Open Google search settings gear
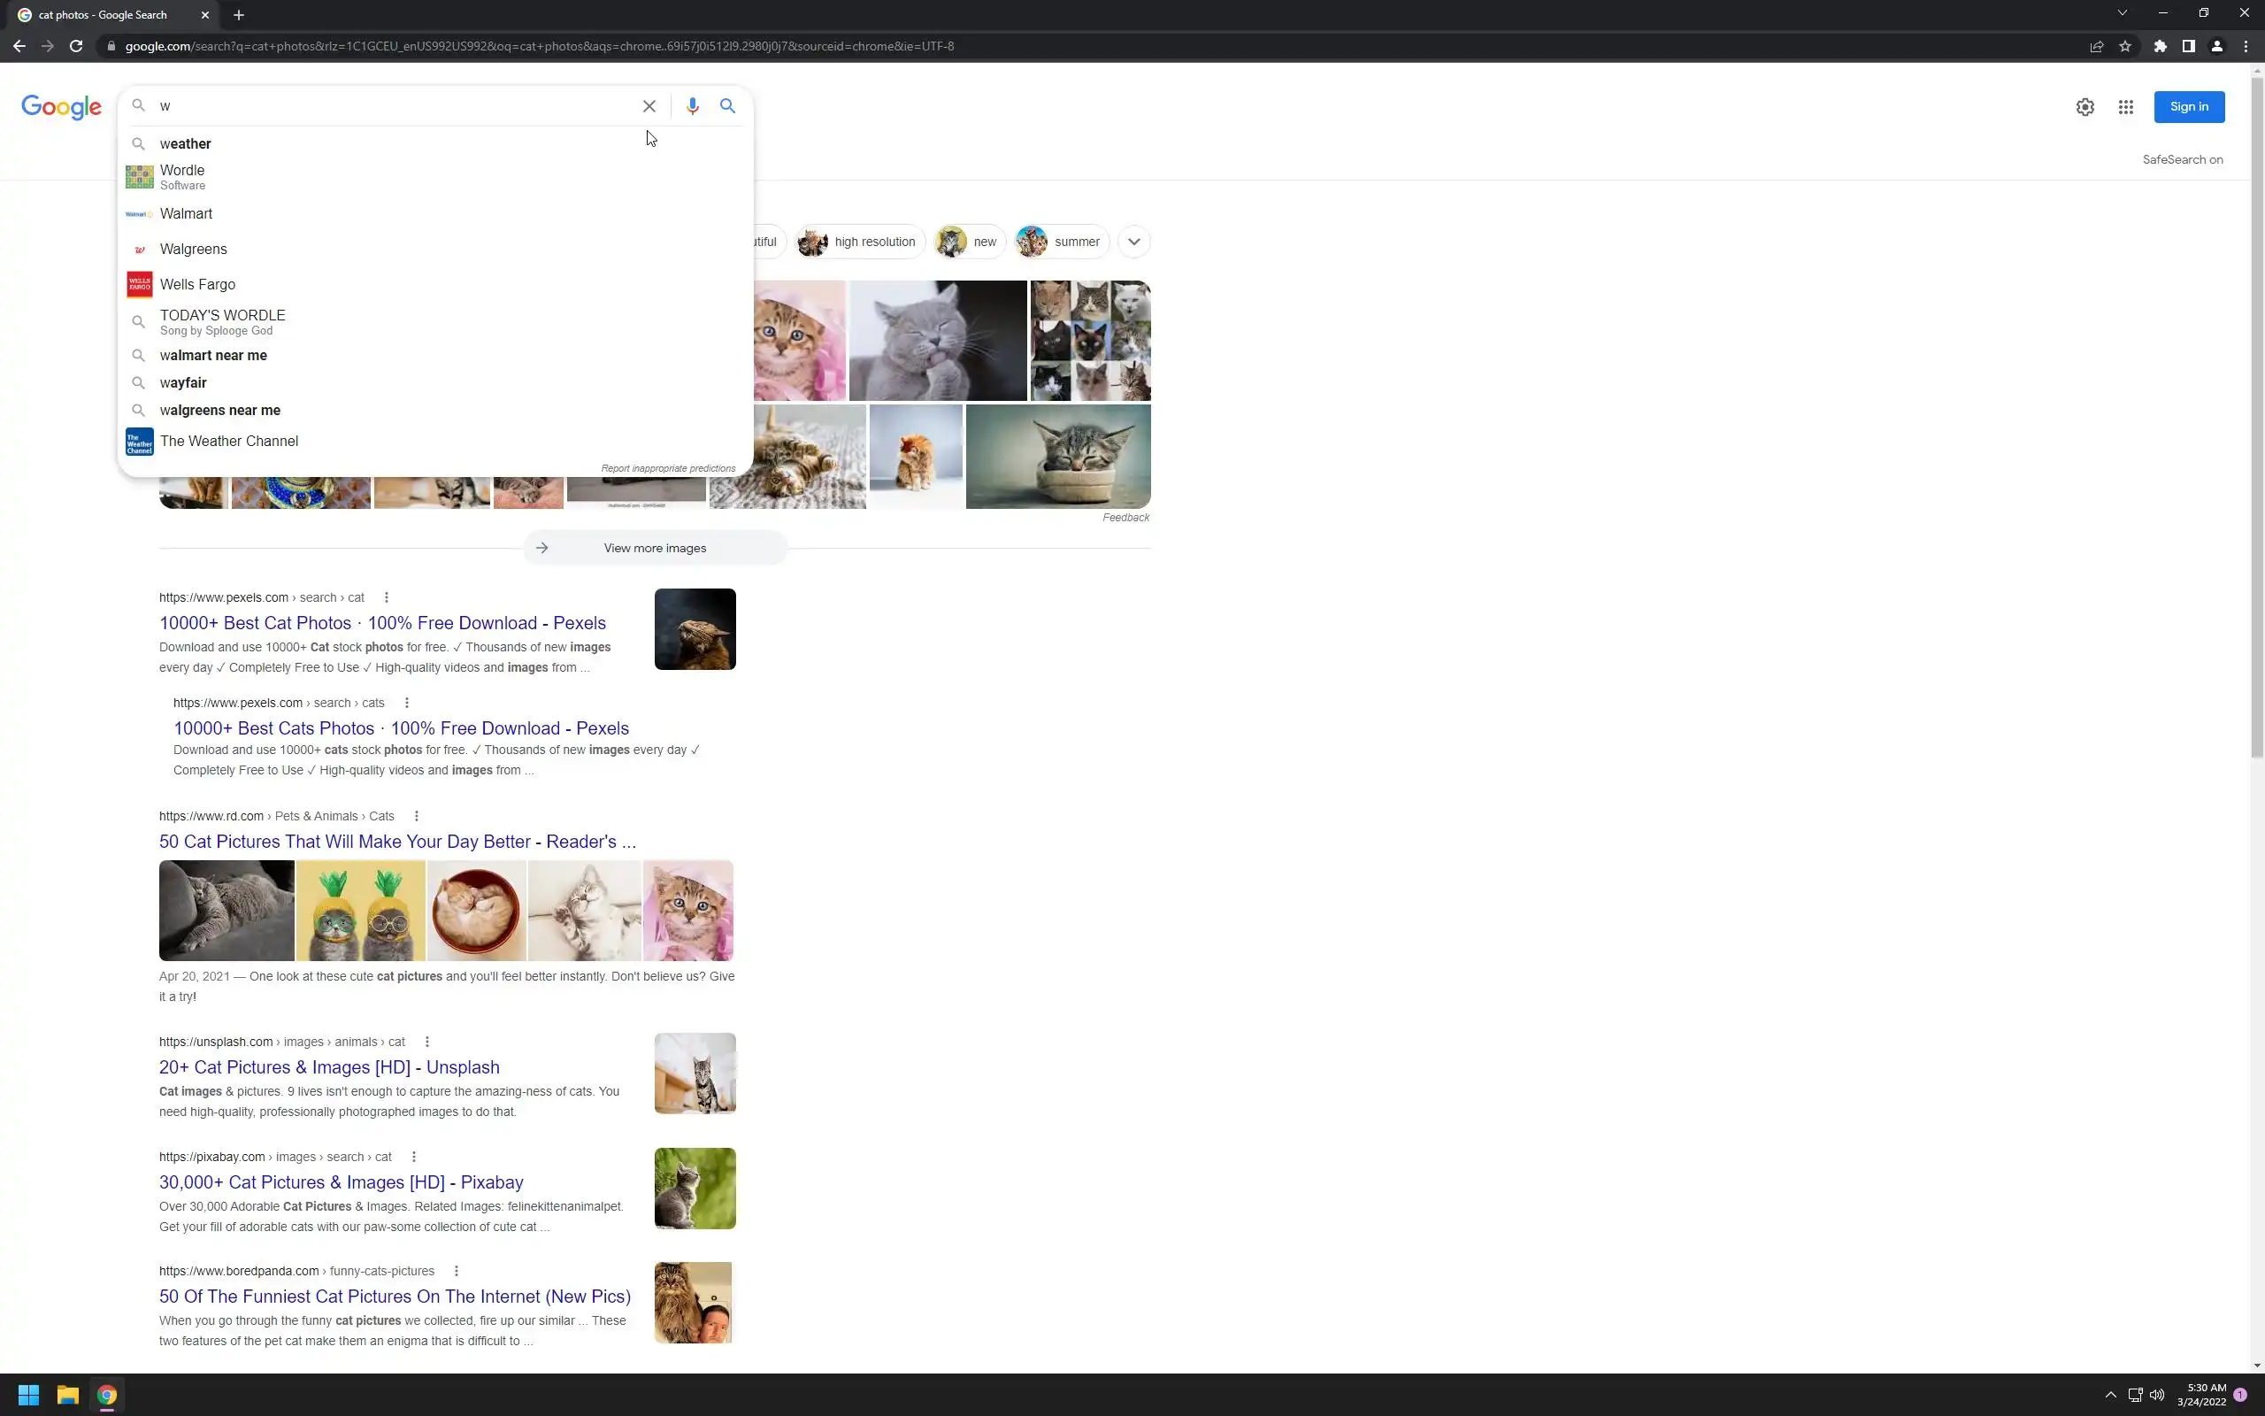Viewport: 2265px width, 1416px height. 2085,107
